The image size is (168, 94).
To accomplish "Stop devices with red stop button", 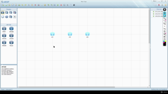I will pyautogui.click(x=61, y=5).
